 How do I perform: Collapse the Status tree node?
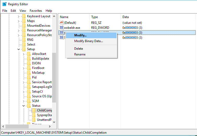pyautogui.click(x=23, y=106)
